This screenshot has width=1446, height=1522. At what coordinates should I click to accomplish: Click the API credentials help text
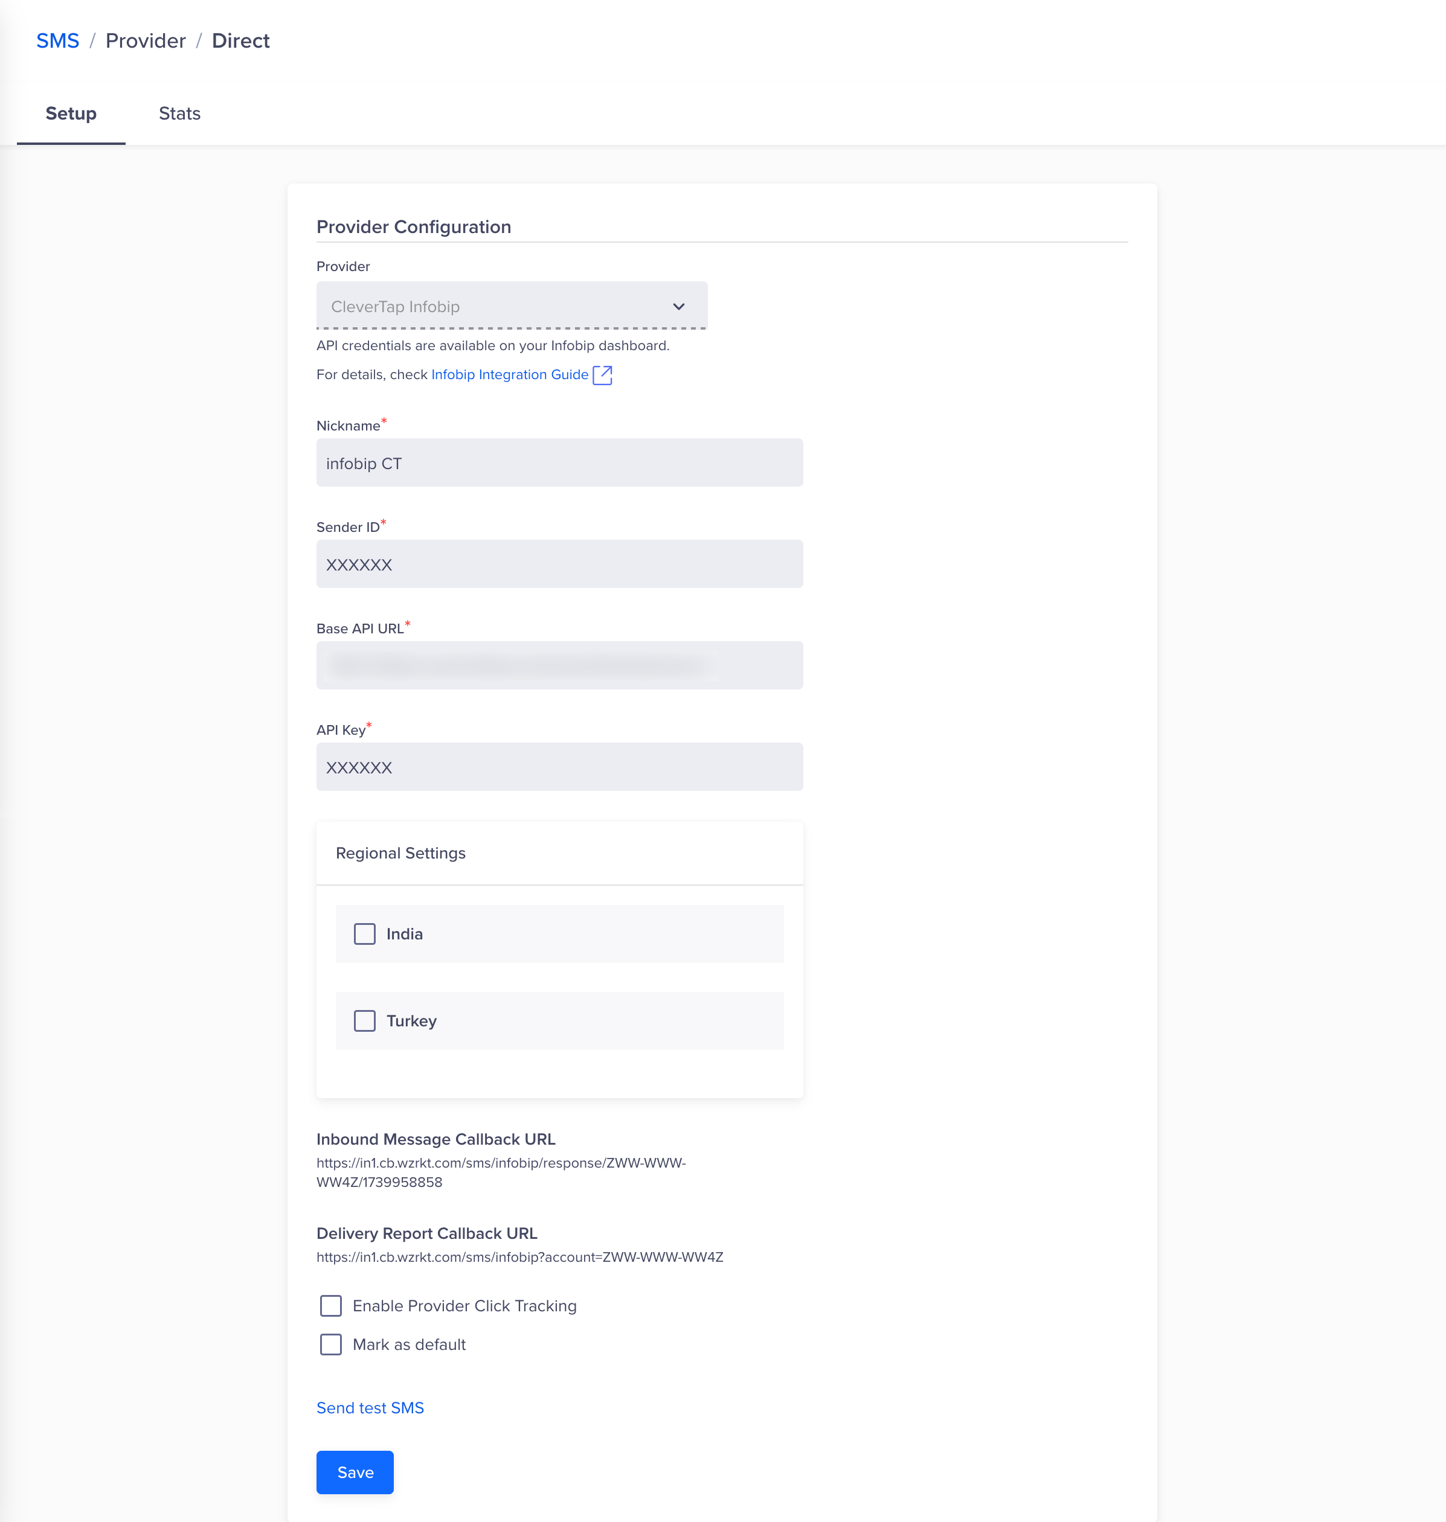[493, 346]
